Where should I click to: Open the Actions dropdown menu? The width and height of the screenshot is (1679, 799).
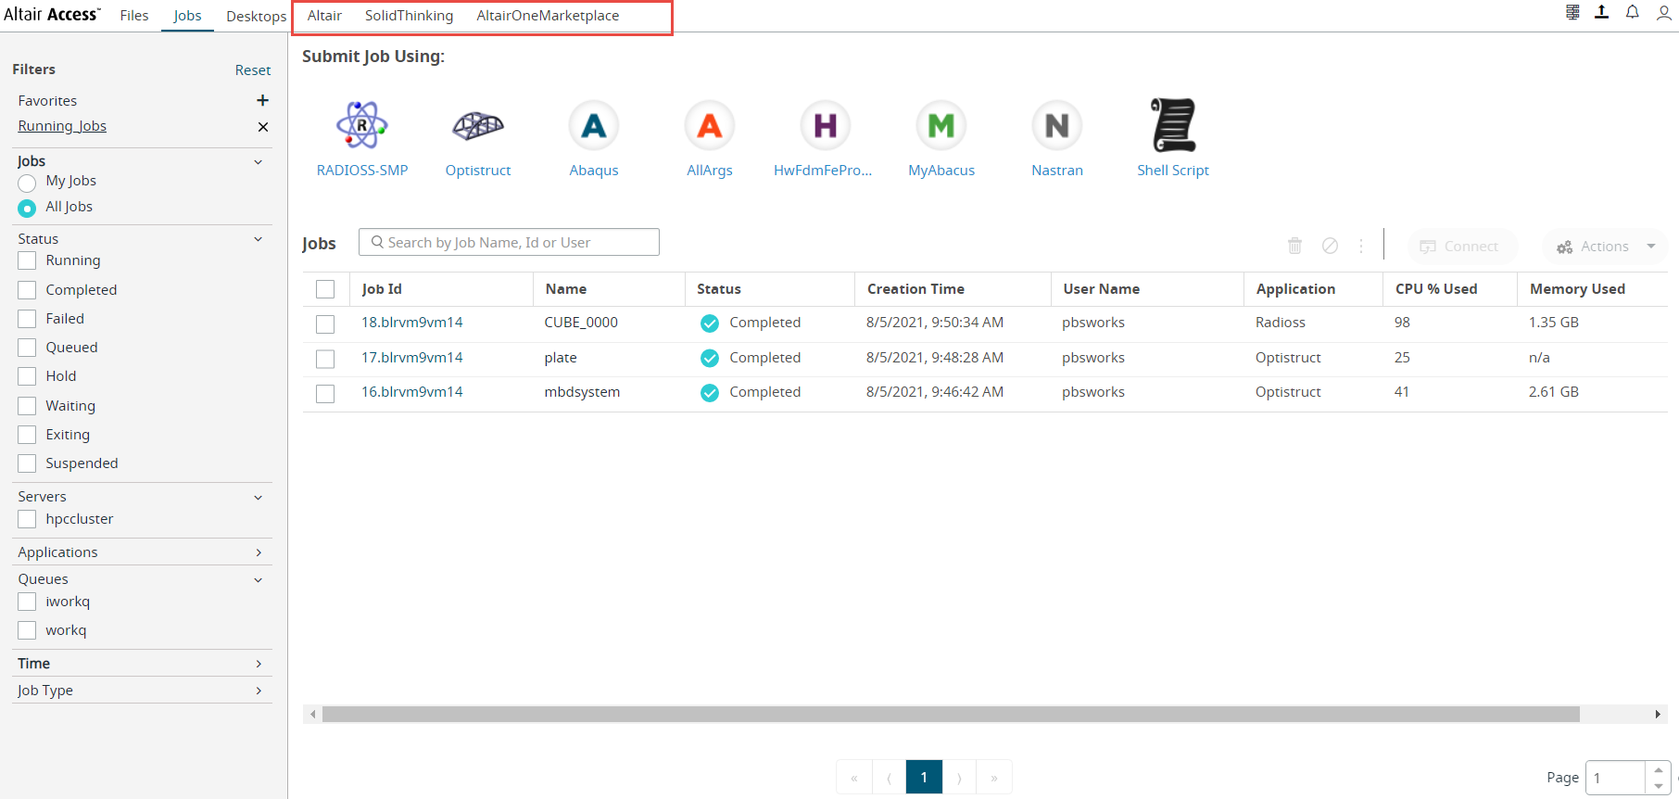click(1605, 247)
